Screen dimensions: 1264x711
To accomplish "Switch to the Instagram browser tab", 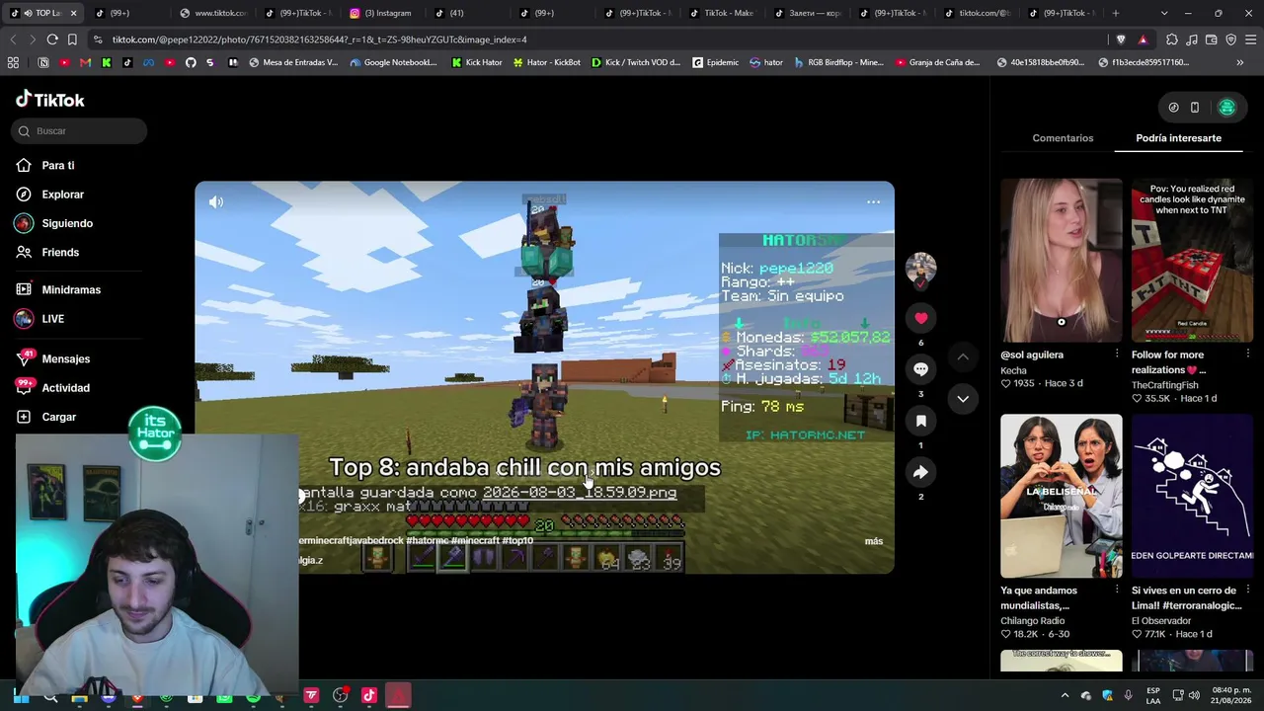I will [x=383, y=13].
